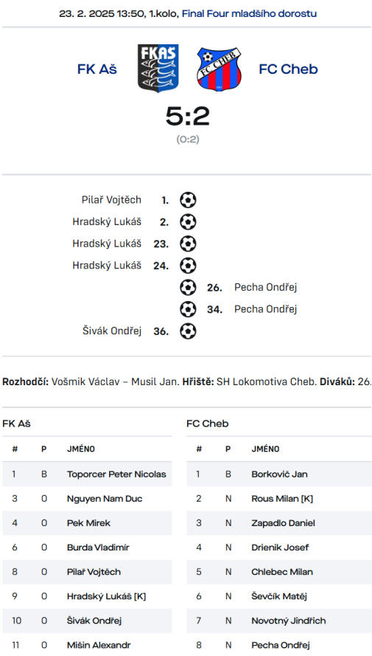Click goal ball icon at minute 2
Image resolution: width=372 pixels, height=656 pixels.
pyautogui.click(x=188, y=221)
